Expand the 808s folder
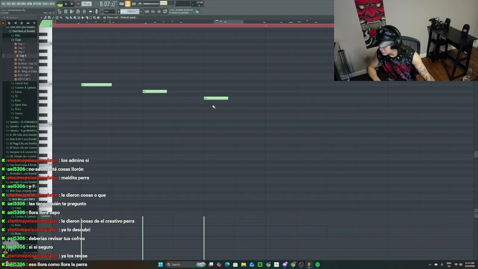The image size is (478, 269). point(18,35)
